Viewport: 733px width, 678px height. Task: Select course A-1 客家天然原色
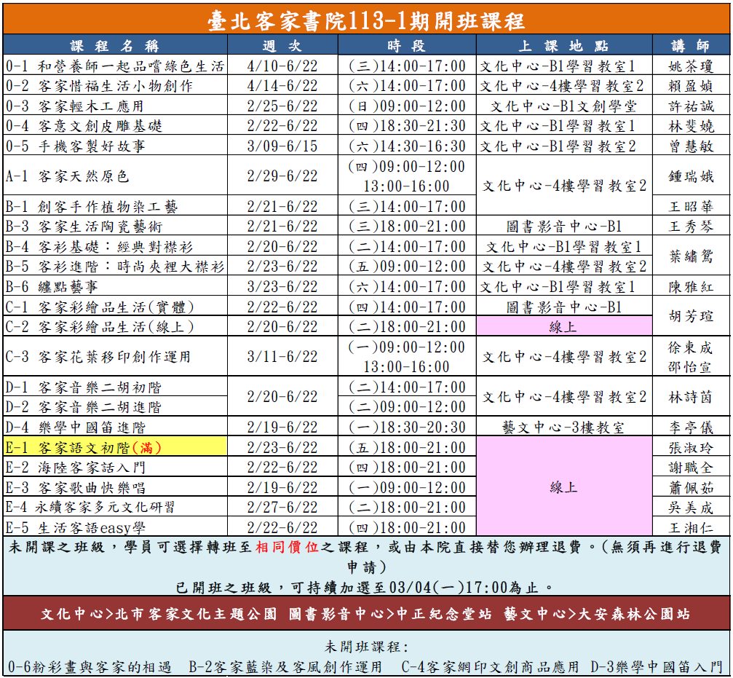(x=67, y=176)
